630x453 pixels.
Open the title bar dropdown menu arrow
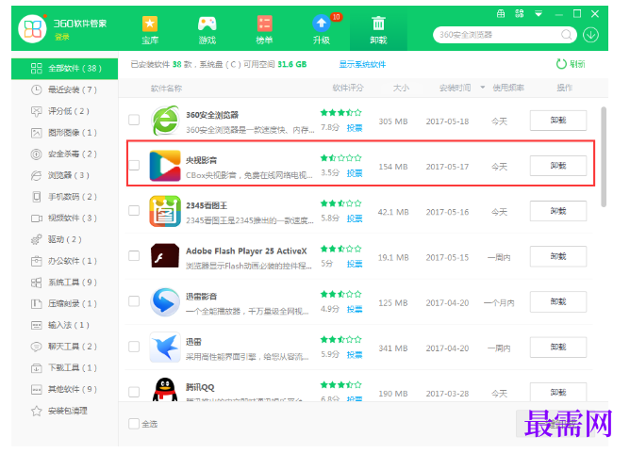539,14
